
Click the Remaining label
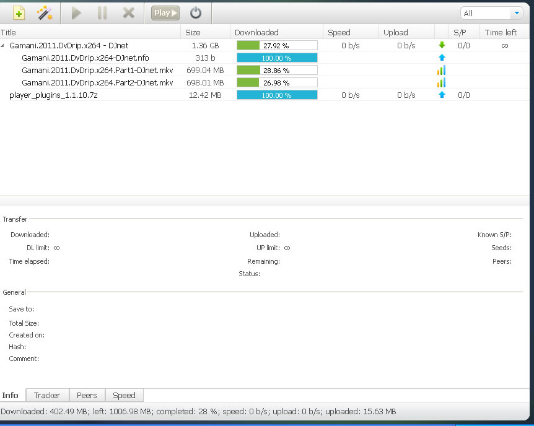click(264, 261)
